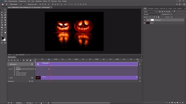Click the background color swatch
Viewport: 186px width, 104px height.
tap(5, 40)
